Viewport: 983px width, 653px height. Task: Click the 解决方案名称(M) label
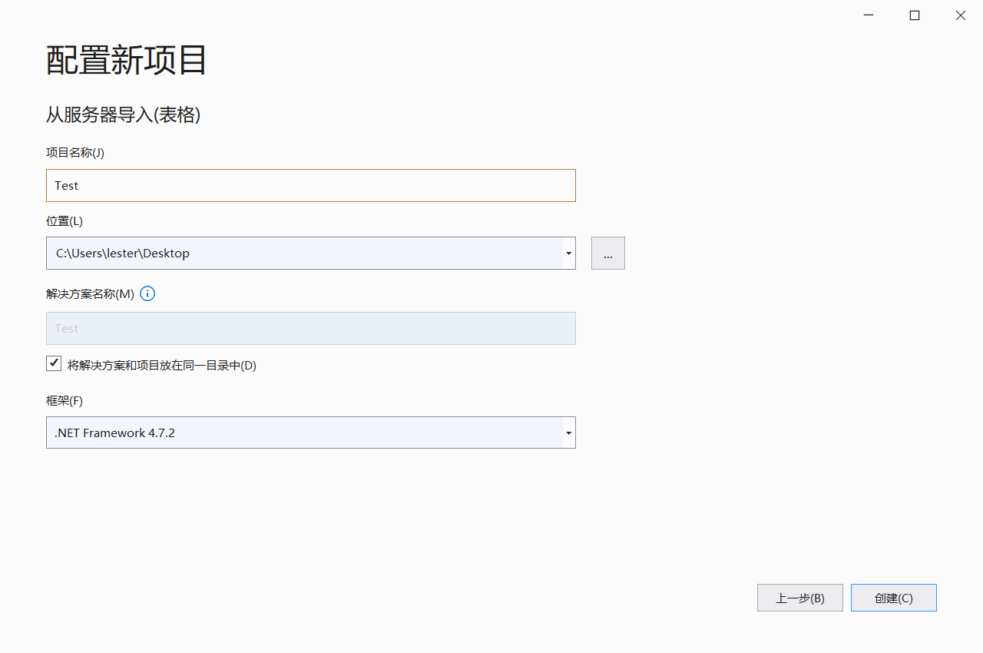pos(90,294)
